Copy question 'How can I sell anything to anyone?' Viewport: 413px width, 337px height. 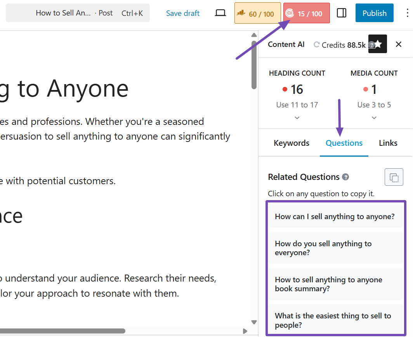tap(335, 216)
